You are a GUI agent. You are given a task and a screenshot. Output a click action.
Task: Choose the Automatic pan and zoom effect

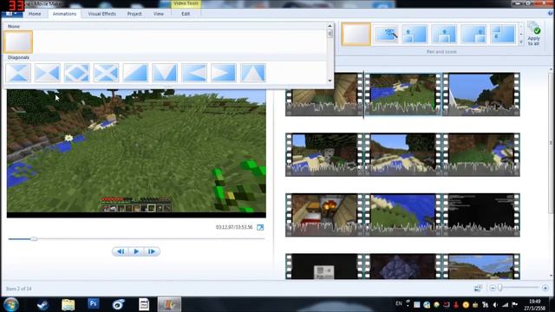tap(386, 35)
